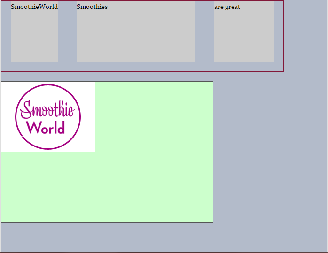328x253 pixels.
Task: Select the "are great" text in header
Action: coord(227,7)
